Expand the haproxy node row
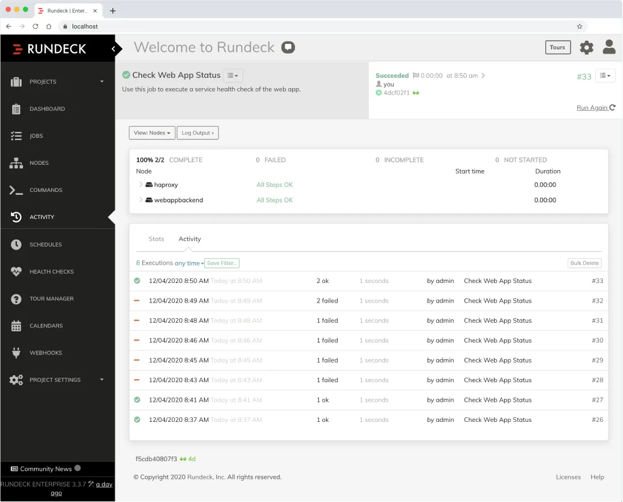Screen dimensions: 623x502 click(x=141, y=185)
